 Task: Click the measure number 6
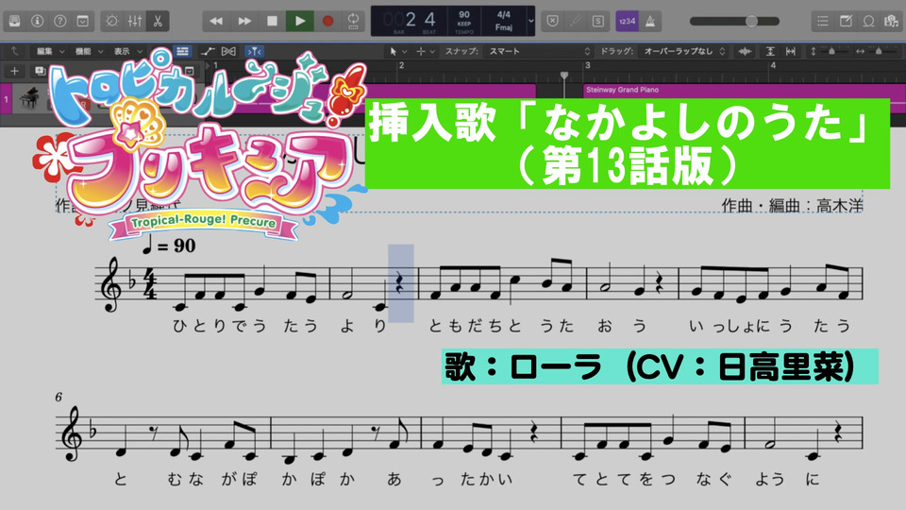point(59,397)
